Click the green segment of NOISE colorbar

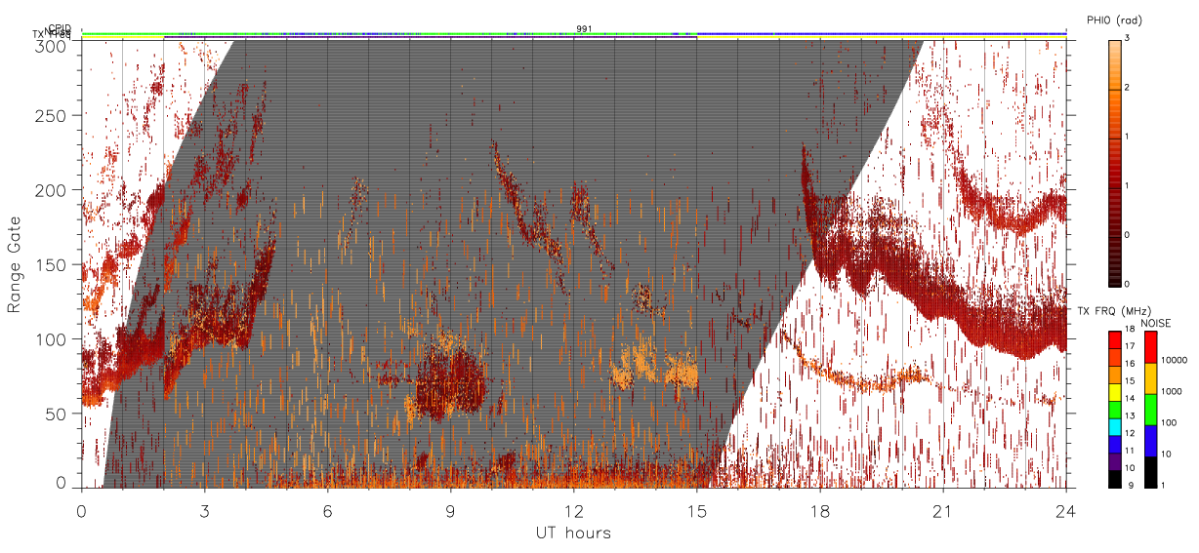pos(1149,410)
